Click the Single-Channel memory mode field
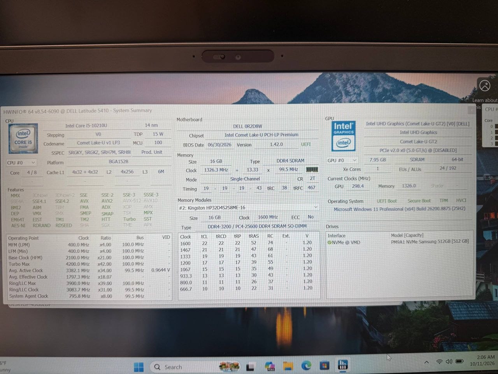This screenshot has height=374, width=498. tap(245, 179)
